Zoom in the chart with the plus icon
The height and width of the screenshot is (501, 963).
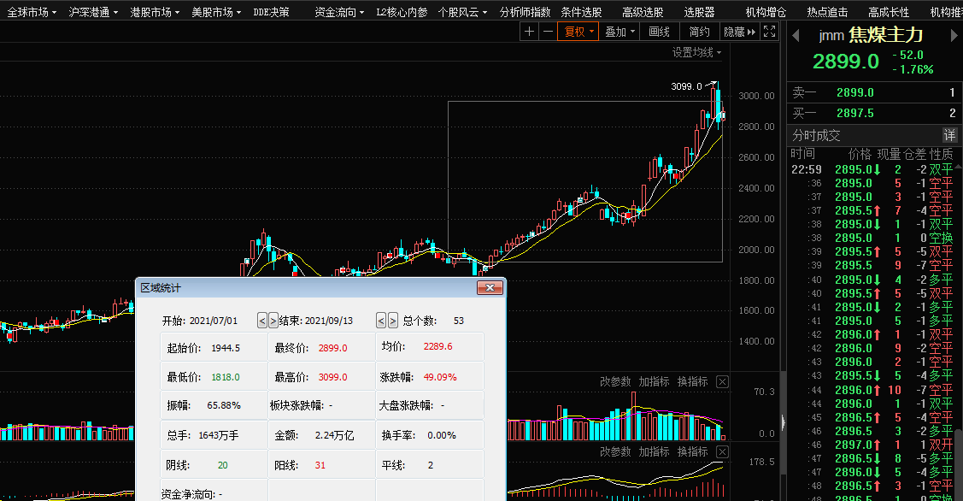[529, 32]
